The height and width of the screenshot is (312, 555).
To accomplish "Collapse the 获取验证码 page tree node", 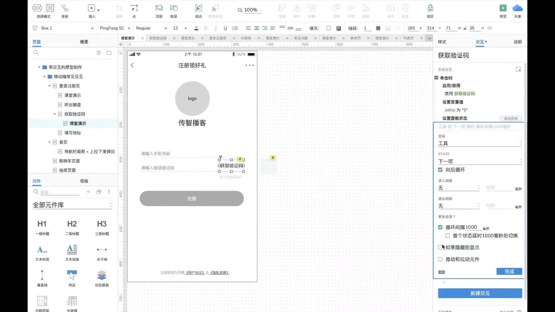I will point(55,114).
